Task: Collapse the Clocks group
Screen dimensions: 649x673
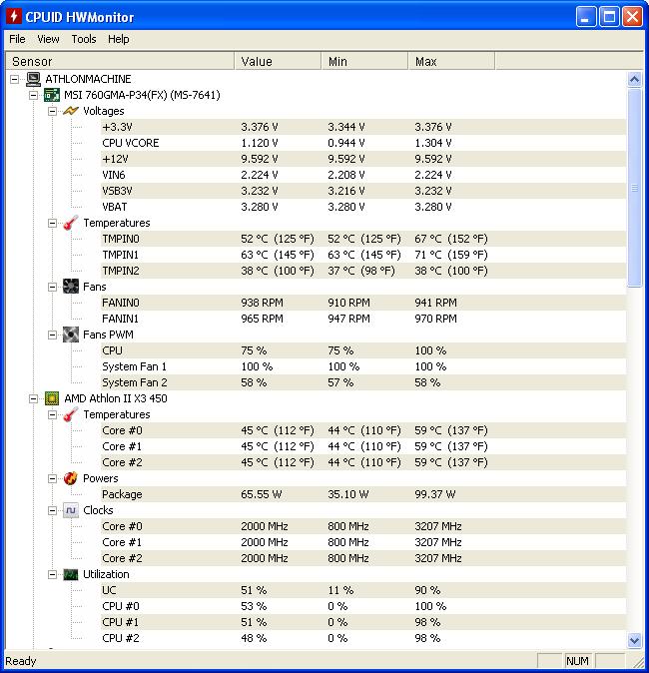Action: (52, 510)
